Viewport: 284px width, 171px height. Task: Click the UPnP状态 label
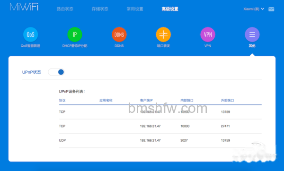[x=32, y=72]
